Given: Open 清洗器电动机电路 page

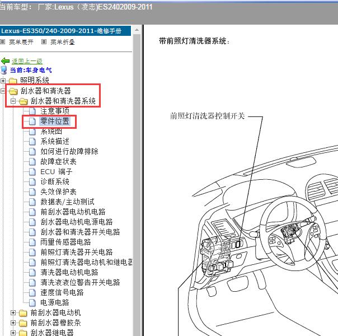Looking at the screenshot, I should (69, 272).
